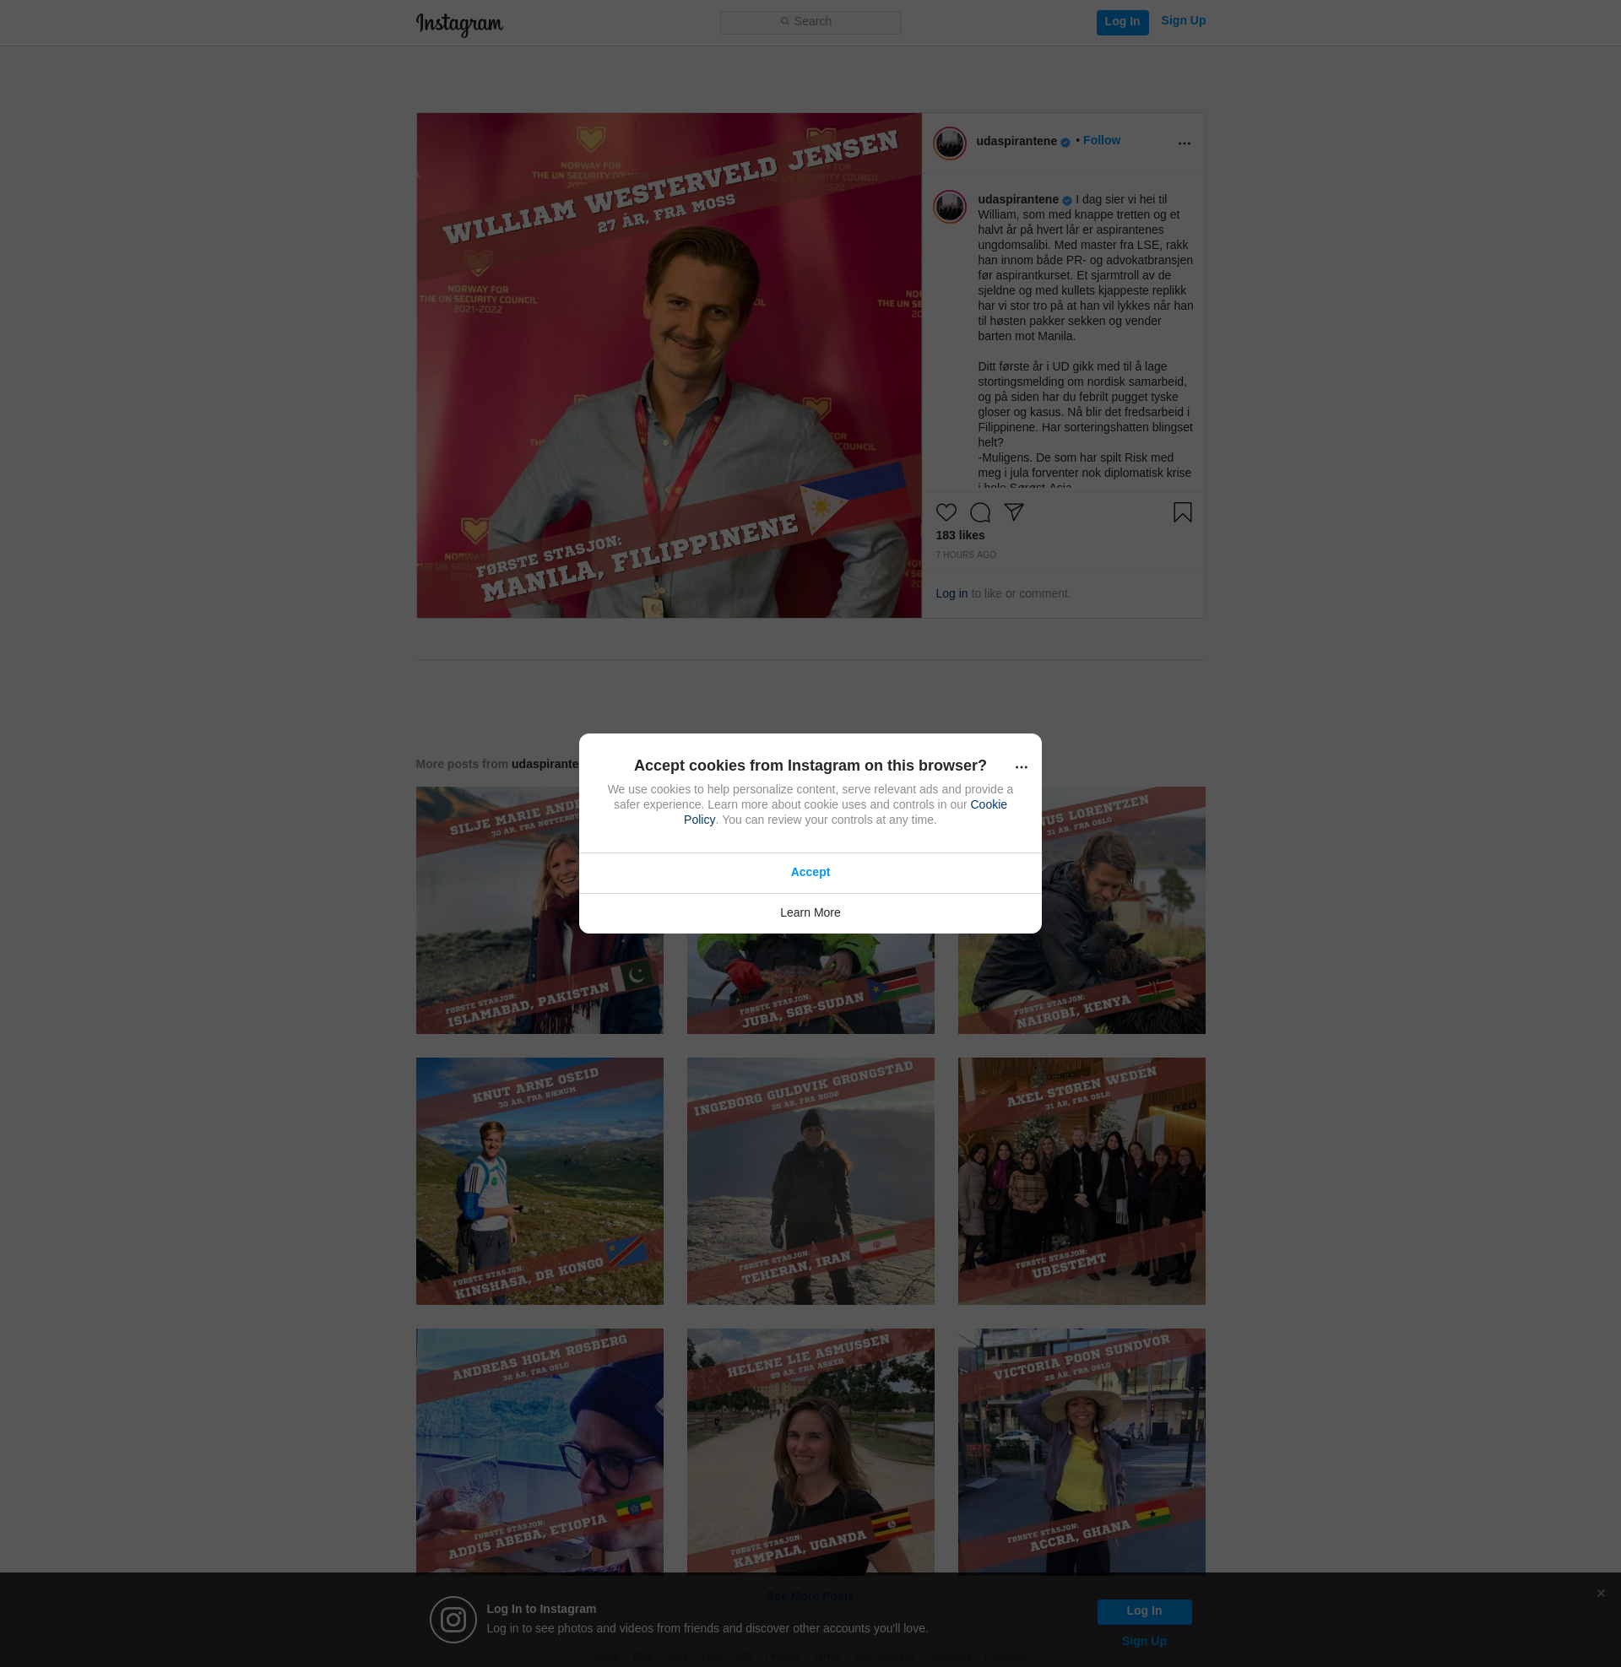
Task: Open Ingeborg Guldvik Grongstad Teheran thumbnail
Action: pos(810,1181)
